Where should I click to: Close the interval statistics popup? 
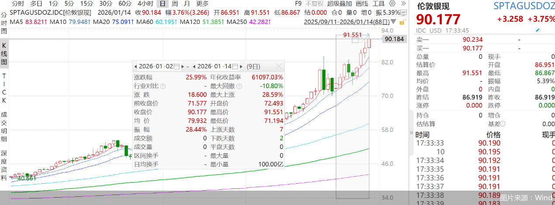tap(279, 67)
